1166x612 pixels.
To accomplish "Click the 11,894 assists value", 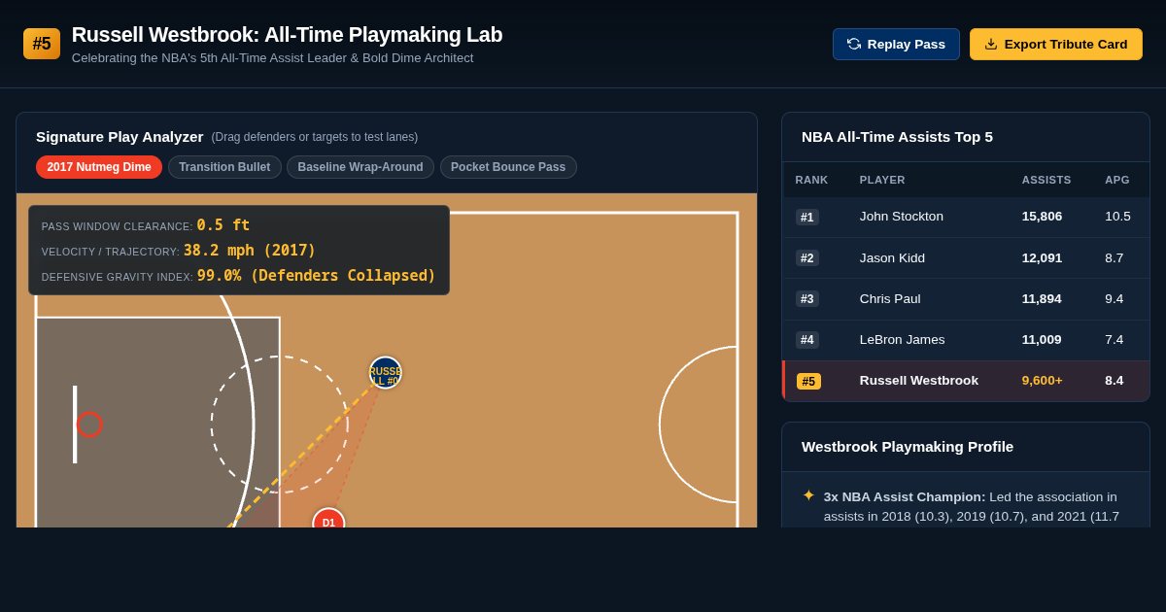I will (1042, 298).
